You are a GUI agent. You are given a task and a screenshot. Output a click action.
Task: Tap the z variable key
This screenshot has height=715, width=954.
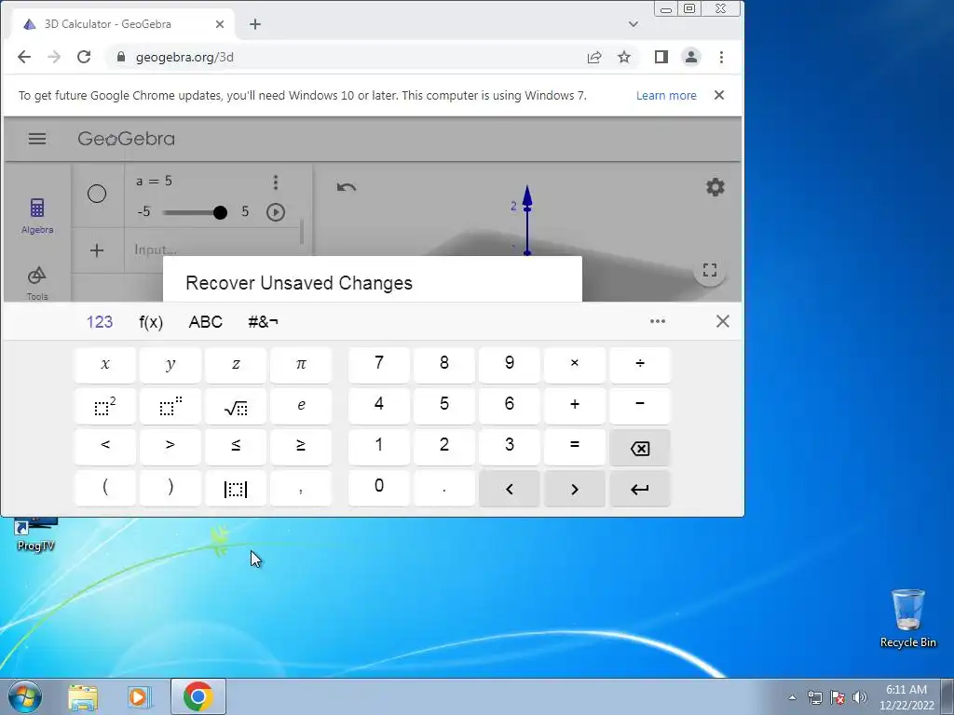coord(236,365)
